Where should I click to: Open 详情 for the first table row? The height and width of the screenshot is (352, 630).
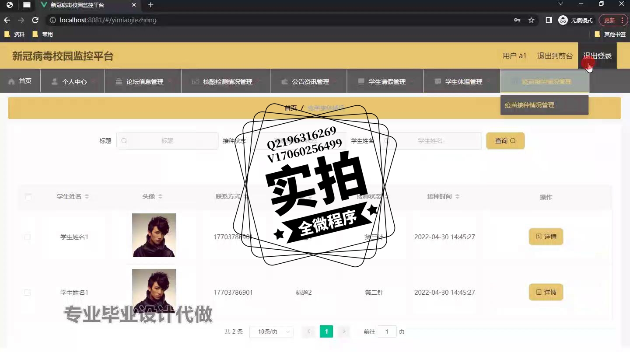point(546,237)
